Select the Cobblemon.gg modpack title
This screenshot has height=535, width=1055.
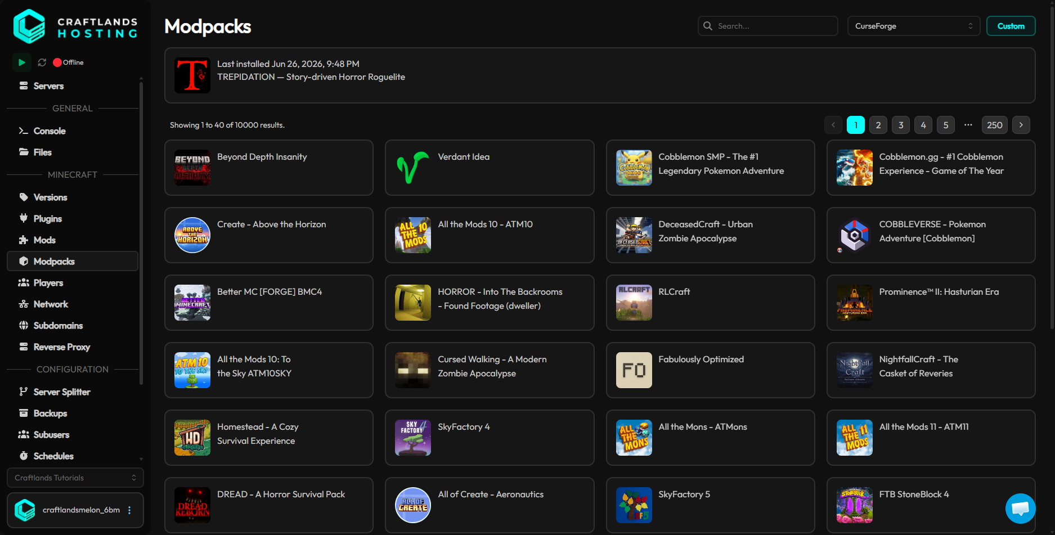941,164
